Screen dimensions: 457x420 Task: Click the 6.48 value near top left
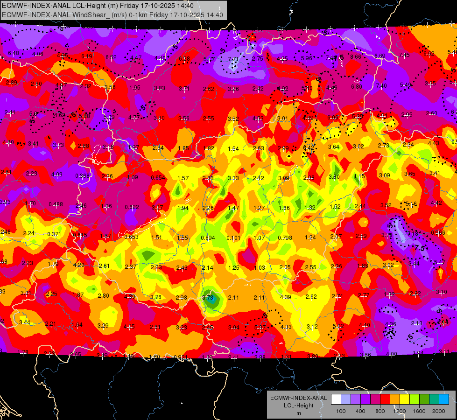(14, 53)
